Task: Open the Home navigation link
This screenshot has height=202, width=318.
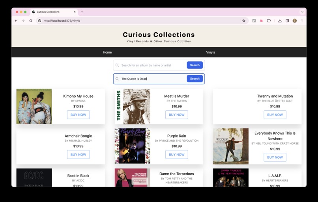Action: click(107, 52)
